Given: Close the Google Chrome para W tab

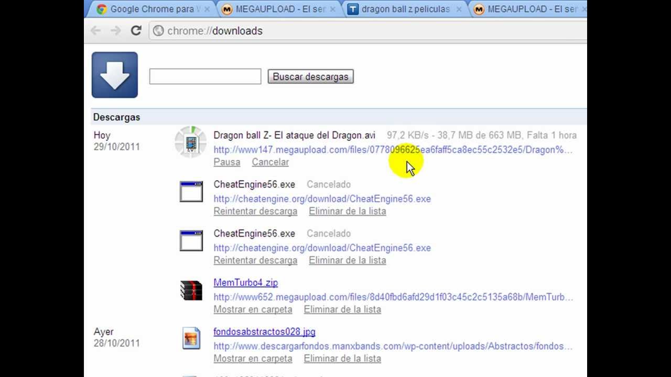Looking at the screenshot, I should click(x=207, y=9).
